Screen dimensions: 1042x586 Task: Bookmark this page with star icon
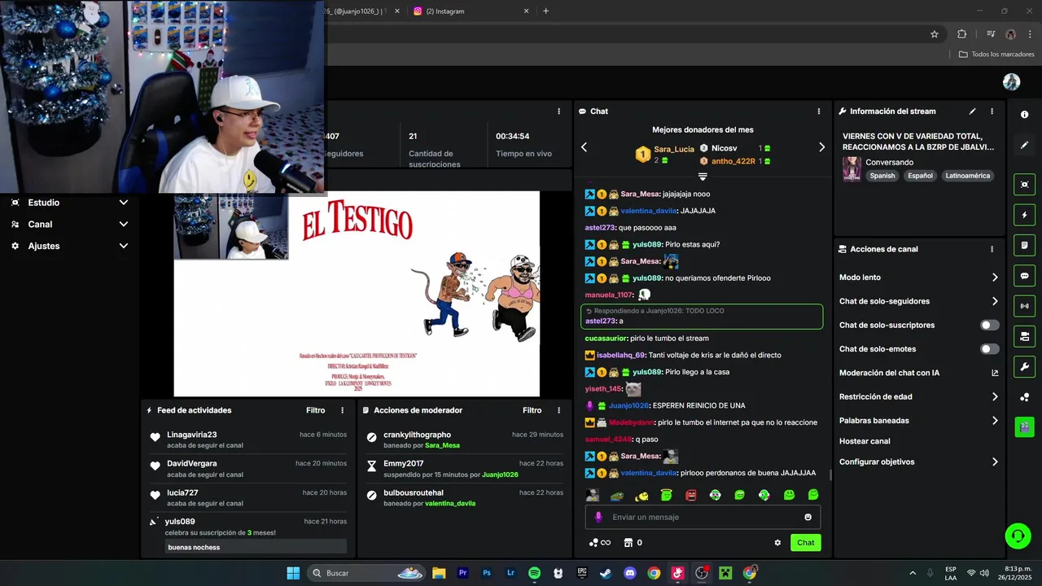pos(935,34)
